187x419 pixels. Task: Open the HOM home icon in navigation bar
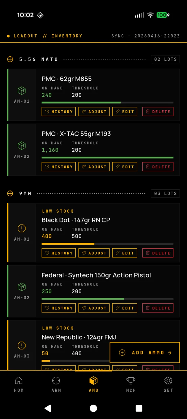tap(19, 380)
